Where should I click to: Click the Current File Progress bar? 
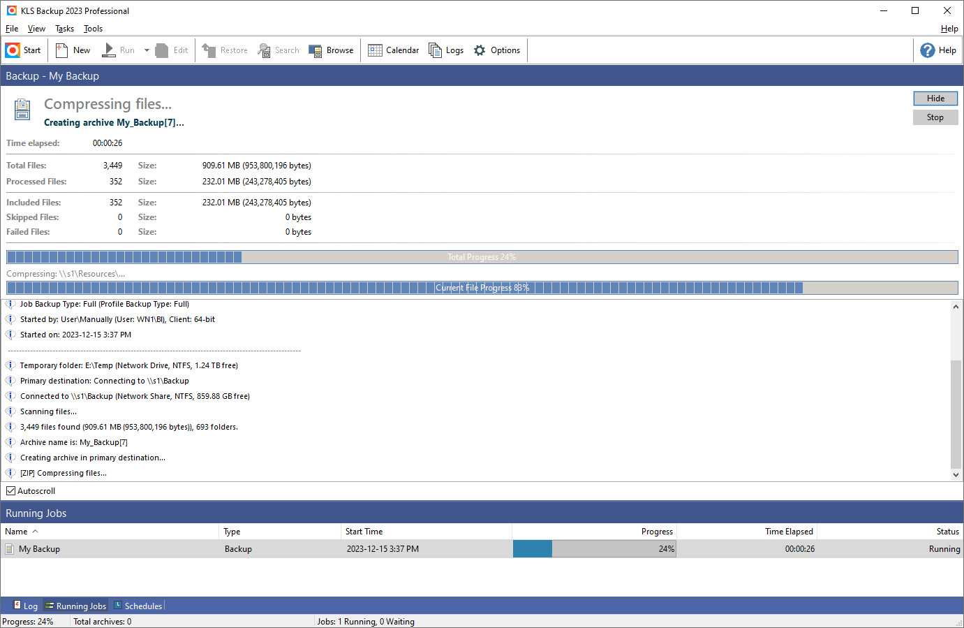(482, 288)
